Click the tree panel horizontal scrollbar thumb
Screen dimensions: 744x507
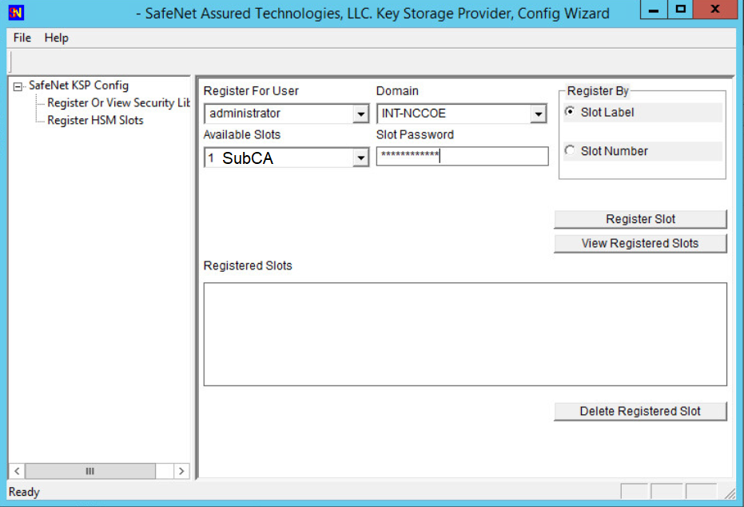pos(90,471)
